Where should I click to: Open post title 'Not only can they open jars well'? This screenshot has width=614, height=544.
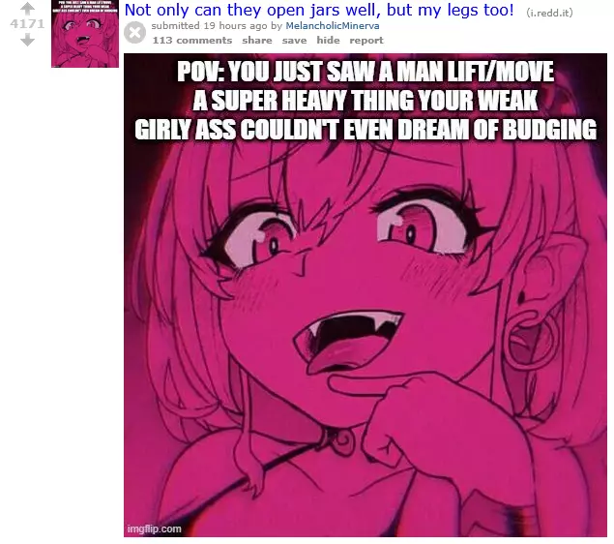coord(319,10)
